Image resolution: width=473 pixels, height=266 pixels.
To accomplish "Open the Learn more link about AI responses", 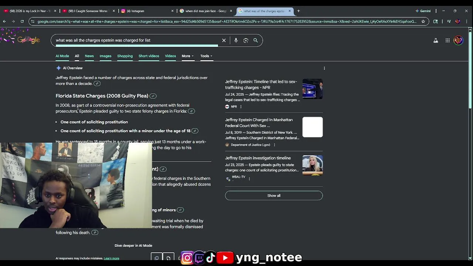I will tap(112, 258).
